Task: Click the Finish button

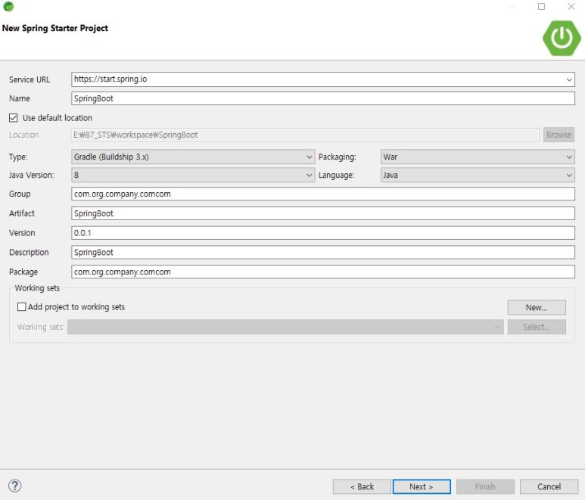Action: pos(485,486)
